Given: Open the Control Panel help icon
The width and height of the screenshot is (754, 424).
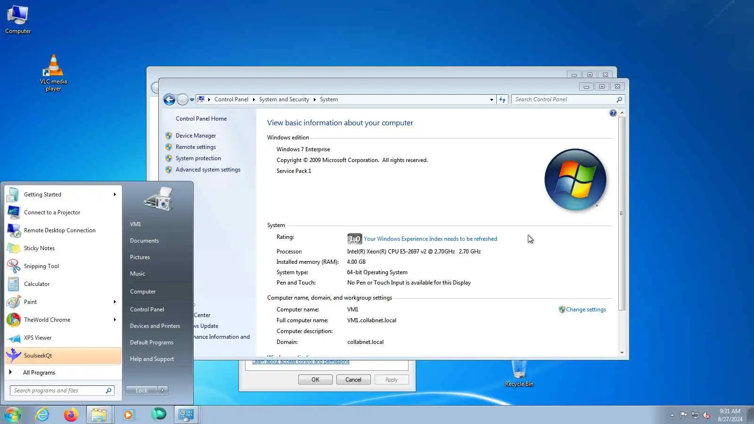Looking at the screenshot, I should (x=613, y=113).
